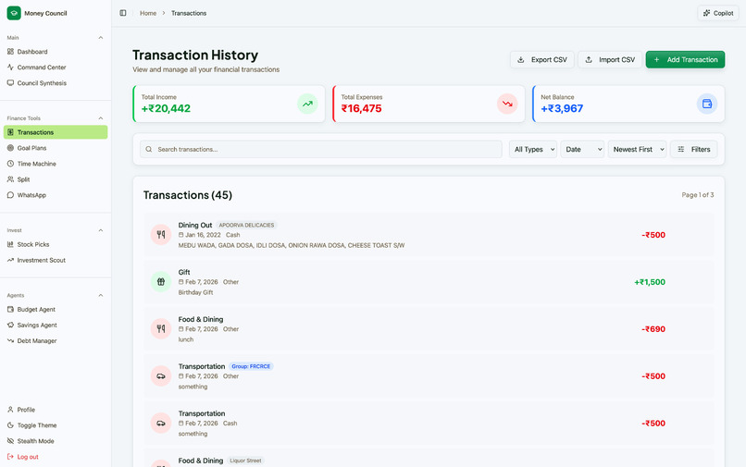Click the Dining Out fork-knife icon
Screen dimensions: 746x467
pos(161,235)
